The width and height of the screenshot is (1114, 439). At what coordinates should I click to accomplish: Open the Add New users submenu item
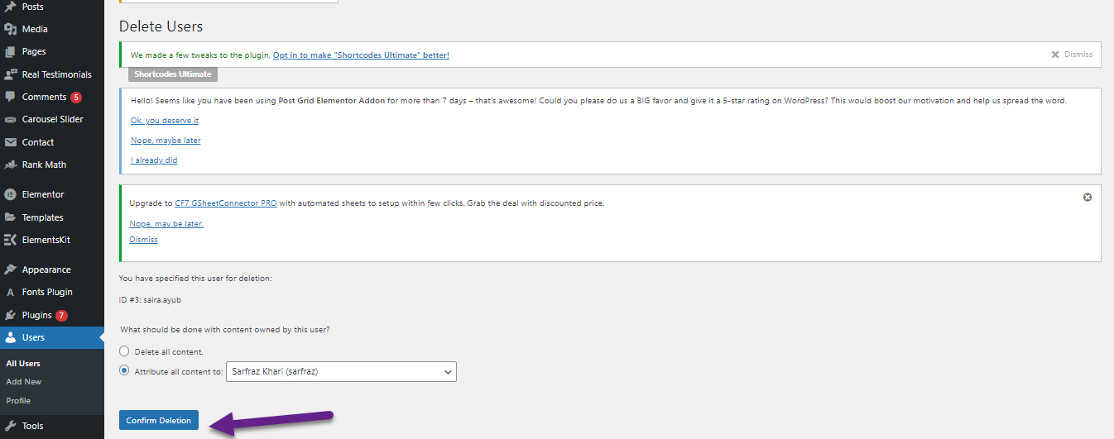tap(24, 382)
